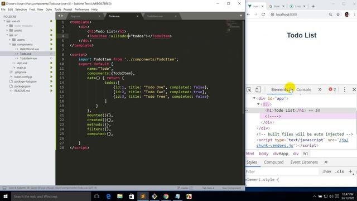This screenshot has width=357, height=201.
Task: Open the DevTools three-dot customize menu
Action: [x=345, y=89]
